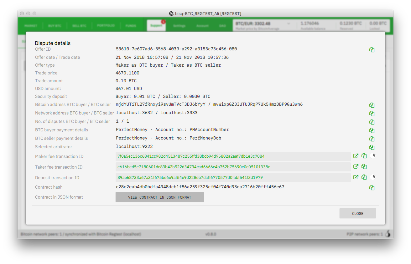Copy BTC seller payment details
Image resolution: width=411 pixels, height=264 pixels.
pos(372,139)
